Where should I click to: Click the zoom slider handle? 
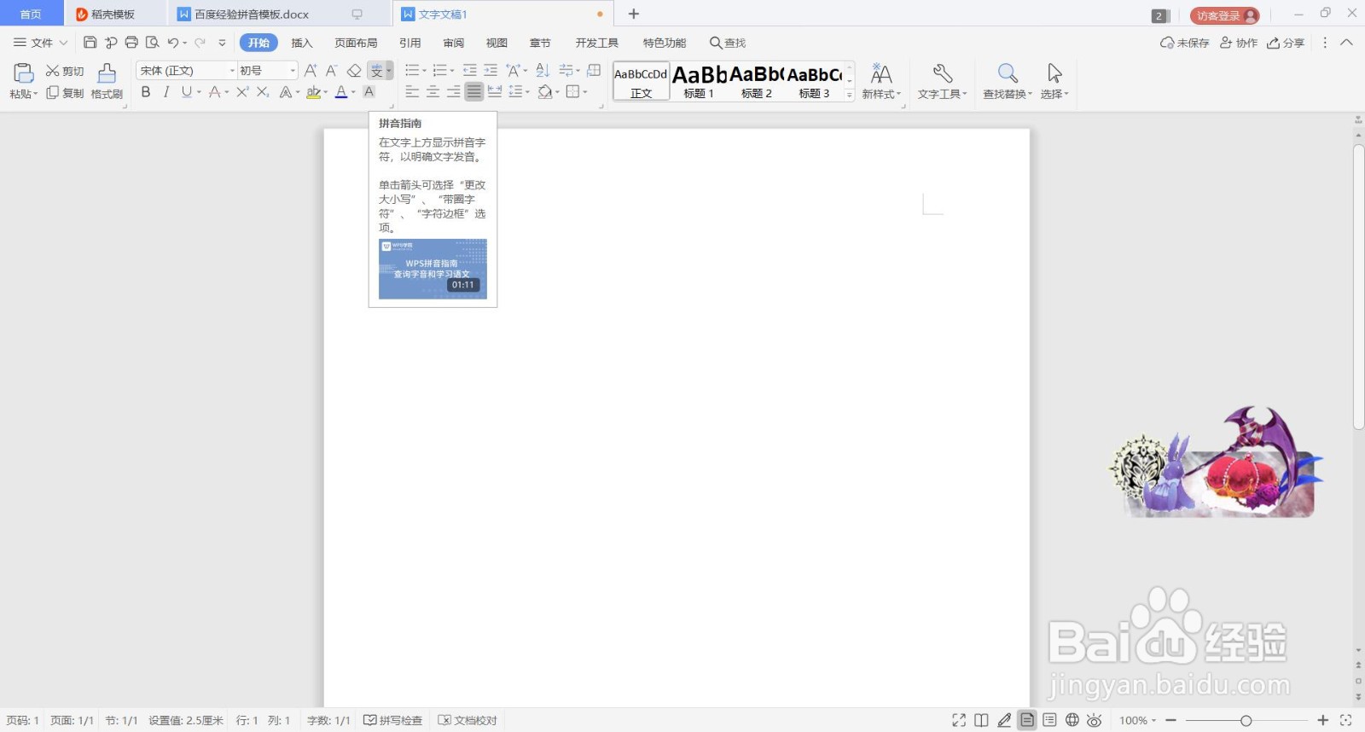click(x=1246, y=721)
